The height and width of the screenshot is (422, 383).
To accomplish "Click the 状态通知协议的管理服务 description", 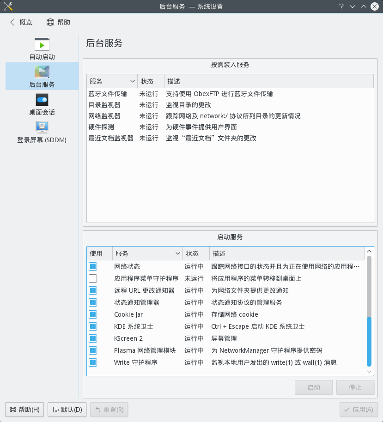I will (x=246, y=302).
